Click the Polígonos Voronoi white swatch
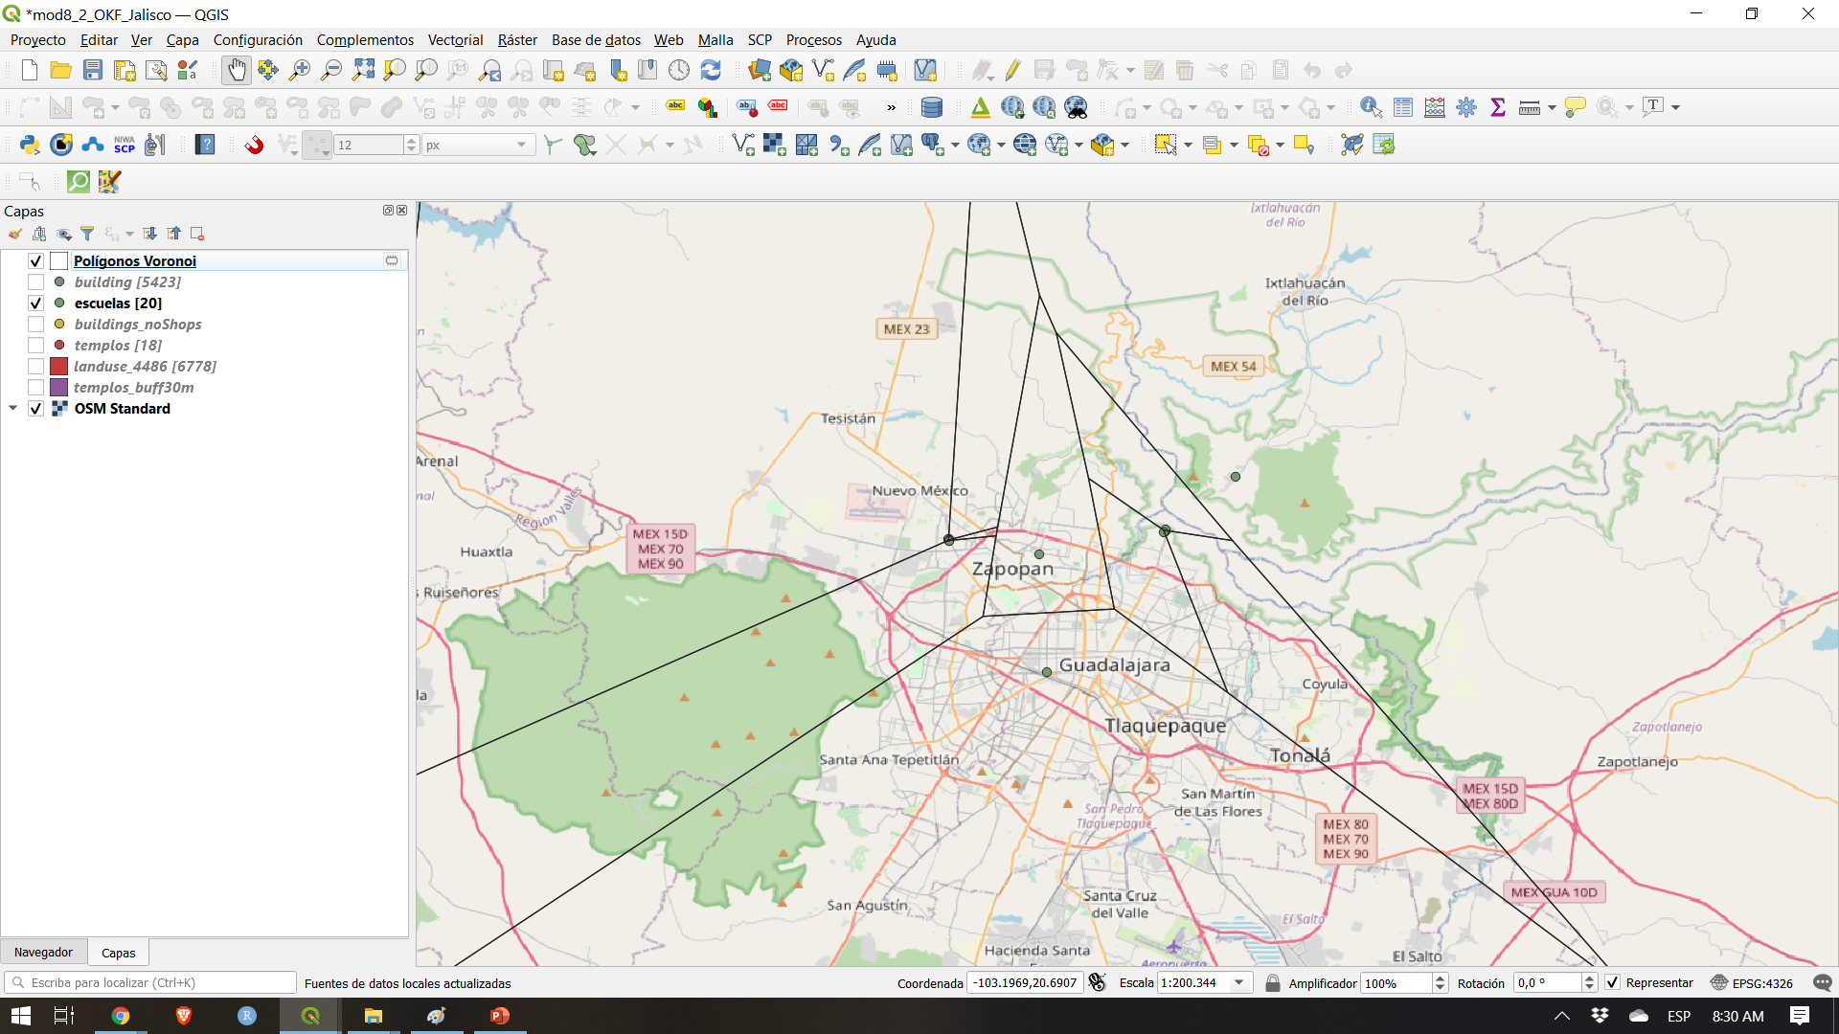The image size is (1839, 1034). pyautogui.click(x=58, y=261)
